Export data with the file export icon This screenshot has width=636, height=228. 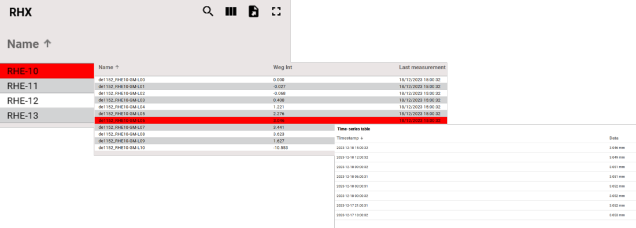coord(253,12)
